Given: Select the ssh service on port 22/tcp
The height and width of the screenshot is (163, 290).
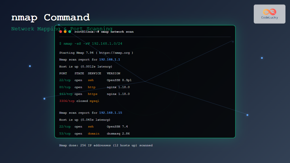Looking at the screenshot, I should tap(91, 80).
